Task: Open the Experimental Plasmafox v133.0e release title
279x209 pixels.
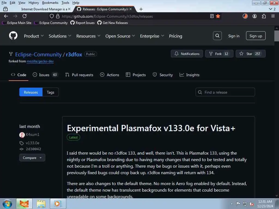Action: pyautogui.click(x=151, y=128)
